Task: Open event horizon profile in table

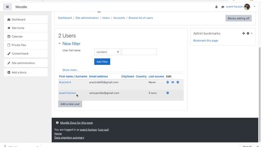Action: [x=67, y=93]
